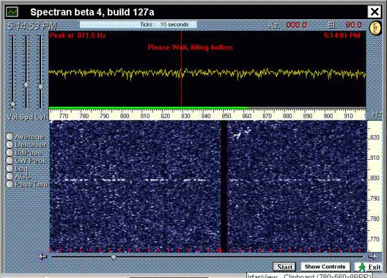The image size is (387, 278).
Task: Click 800 on the horizontal frequency scale
Action: tap(125, 116)
